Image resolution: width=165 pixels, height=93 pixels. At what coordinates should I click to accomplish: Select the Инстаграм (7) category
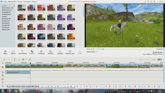6,23
